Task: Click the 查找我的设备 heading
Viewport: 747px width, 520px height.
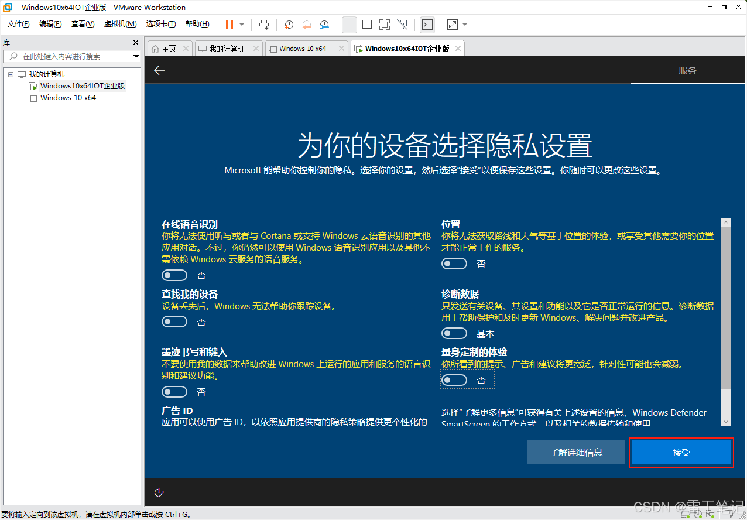Action: click(189, 294)
